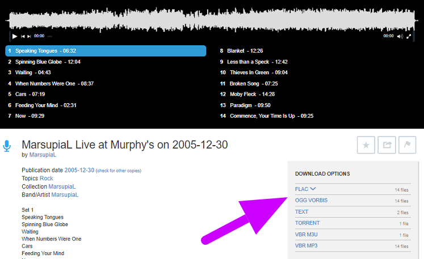Download TEXT files

[301, 212]
